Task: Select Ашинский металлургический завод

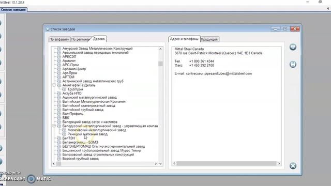Action: pos(89,98)
